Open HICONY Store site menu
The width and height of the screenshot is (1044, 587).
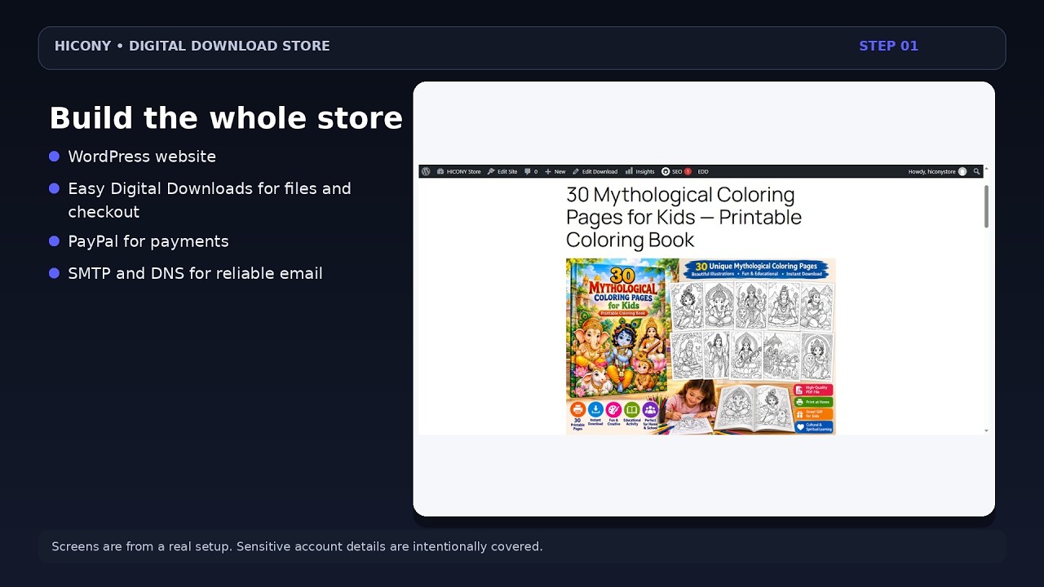pos(459,171)
